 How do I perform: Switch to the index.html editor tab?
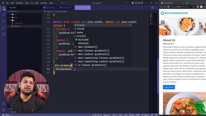[66, 8]
